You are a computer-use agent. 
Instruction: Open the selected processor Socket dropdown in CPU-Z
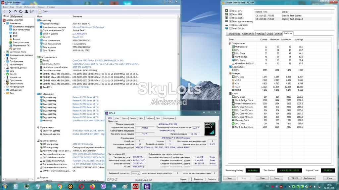(x=135, y=173)
